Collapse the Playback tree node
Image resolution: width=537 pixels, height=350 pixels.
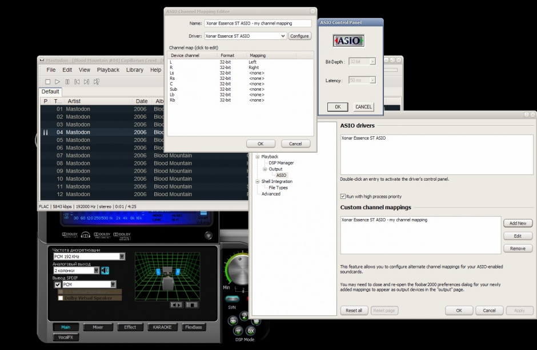(x=258, y=156)
